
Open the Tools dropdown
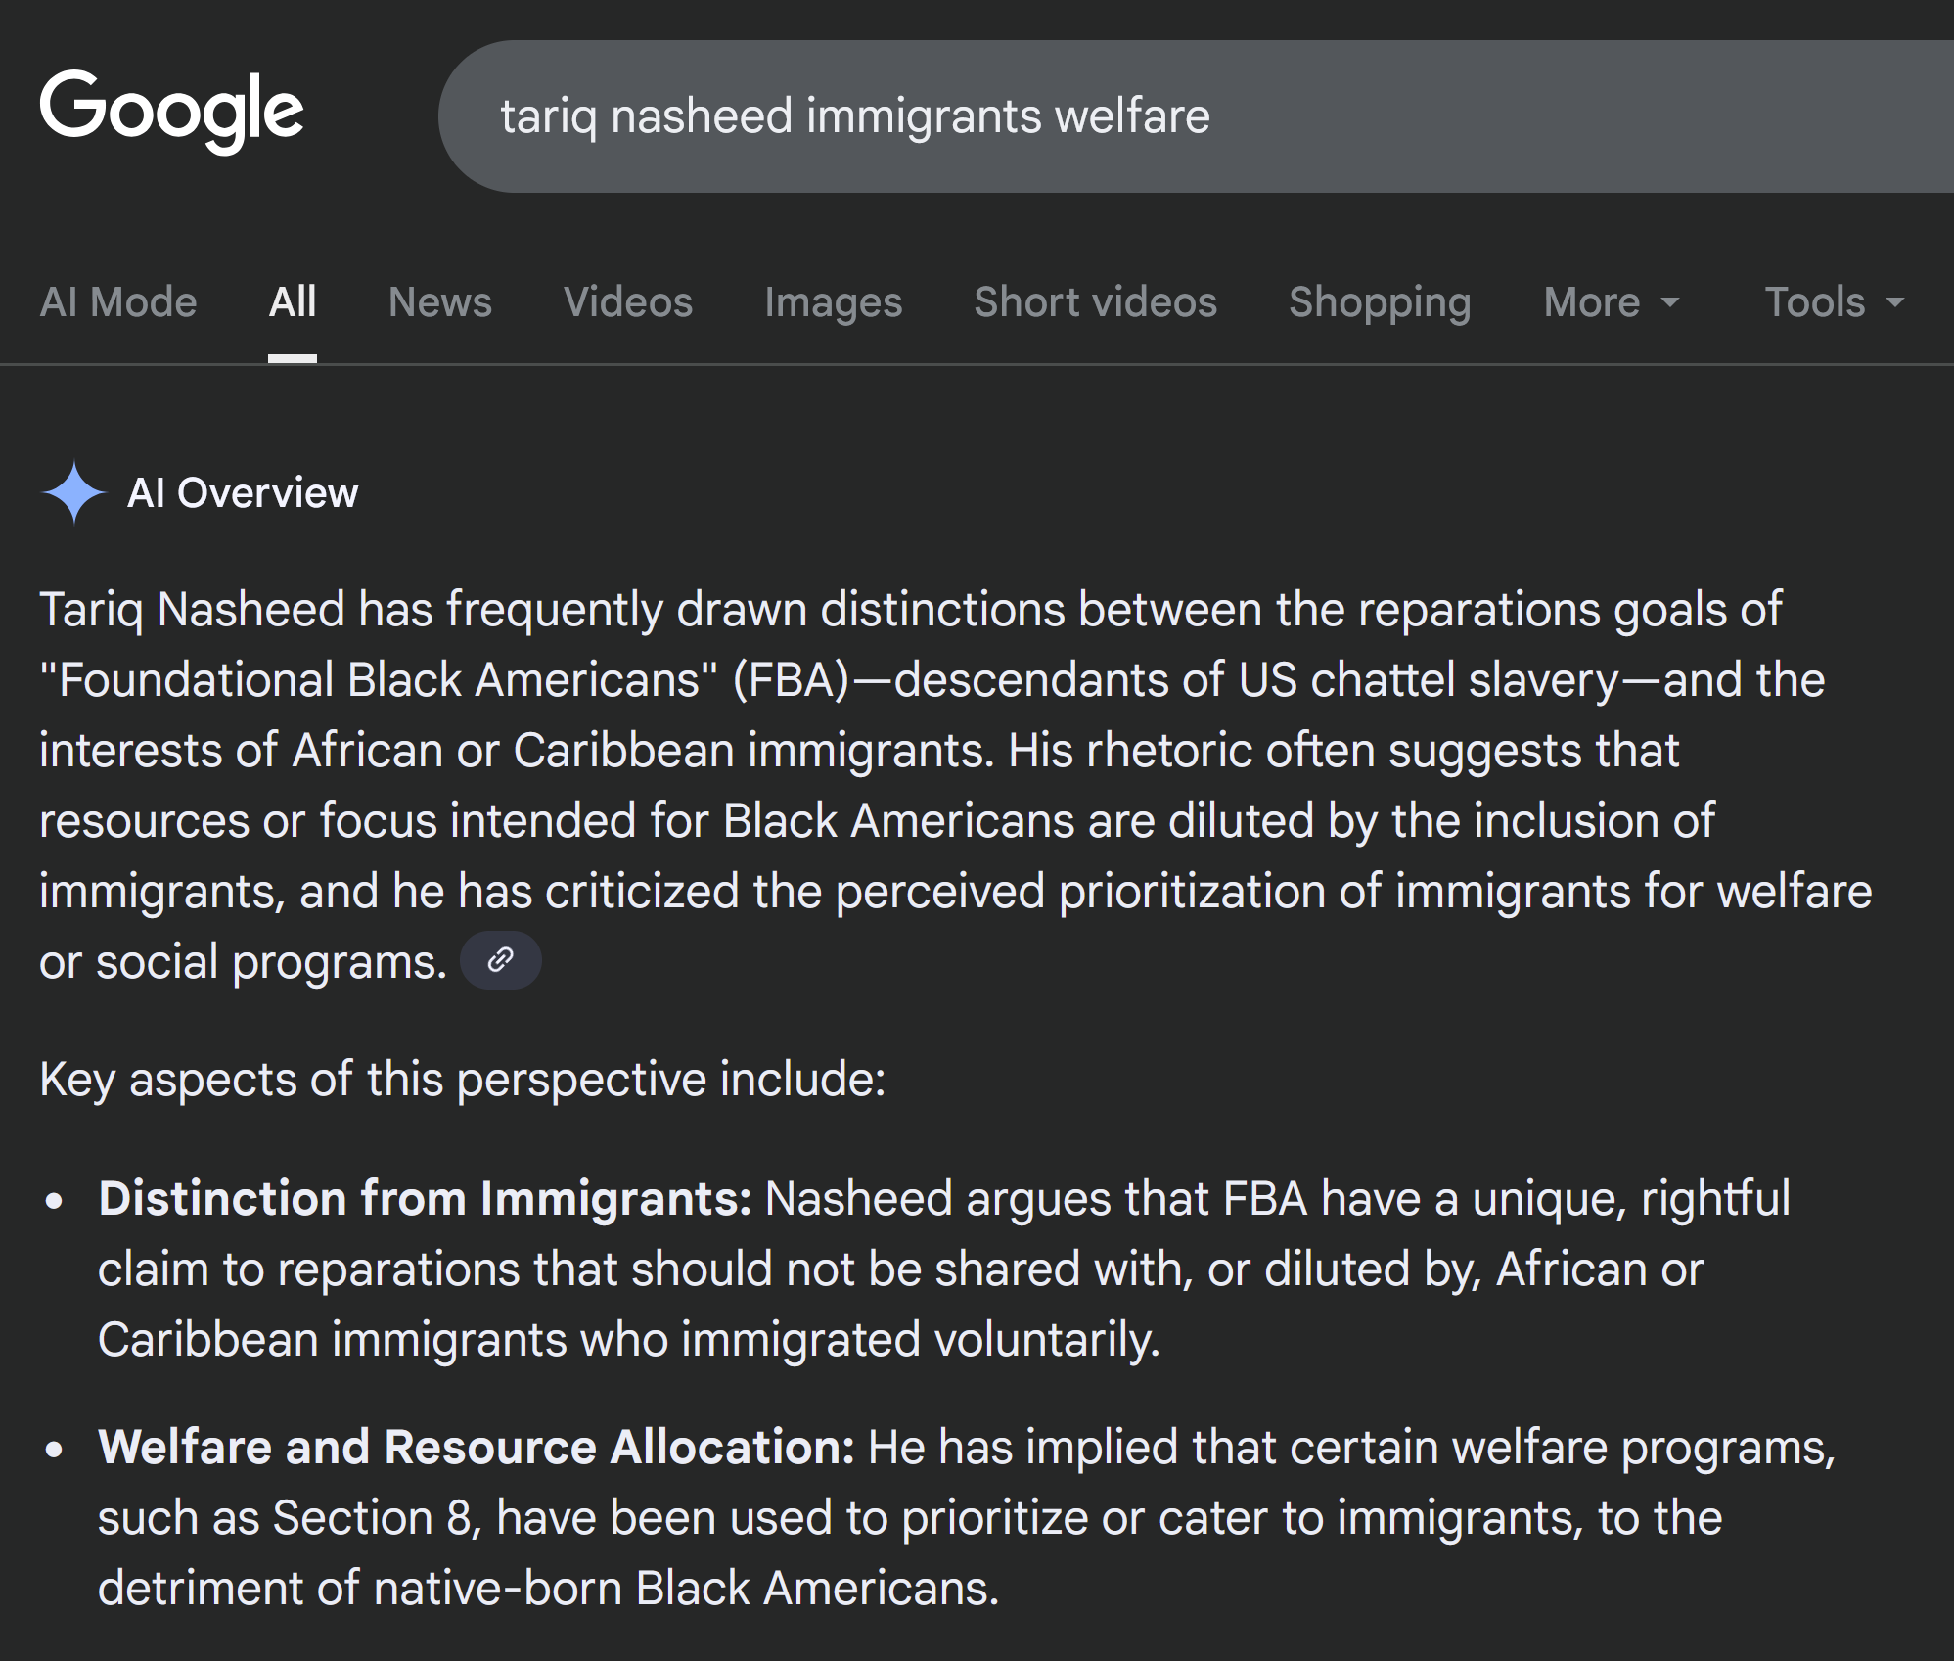tap(1834, 302)
